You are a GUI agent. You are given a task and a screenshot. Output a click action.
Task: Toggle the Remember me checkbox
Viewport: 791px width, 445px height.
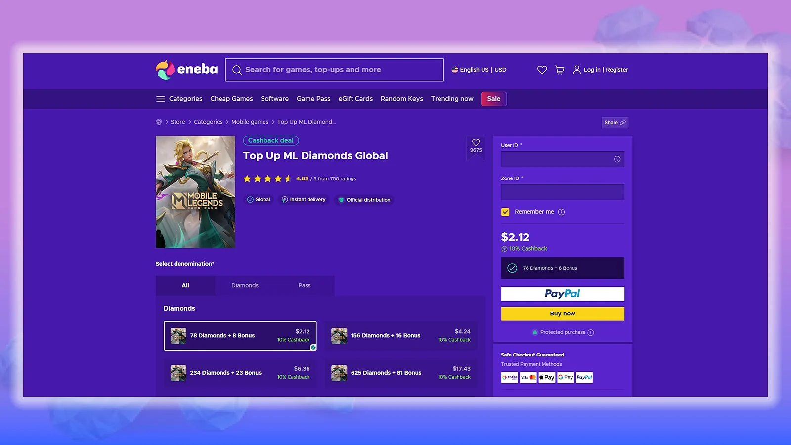(x=505, y=212)
